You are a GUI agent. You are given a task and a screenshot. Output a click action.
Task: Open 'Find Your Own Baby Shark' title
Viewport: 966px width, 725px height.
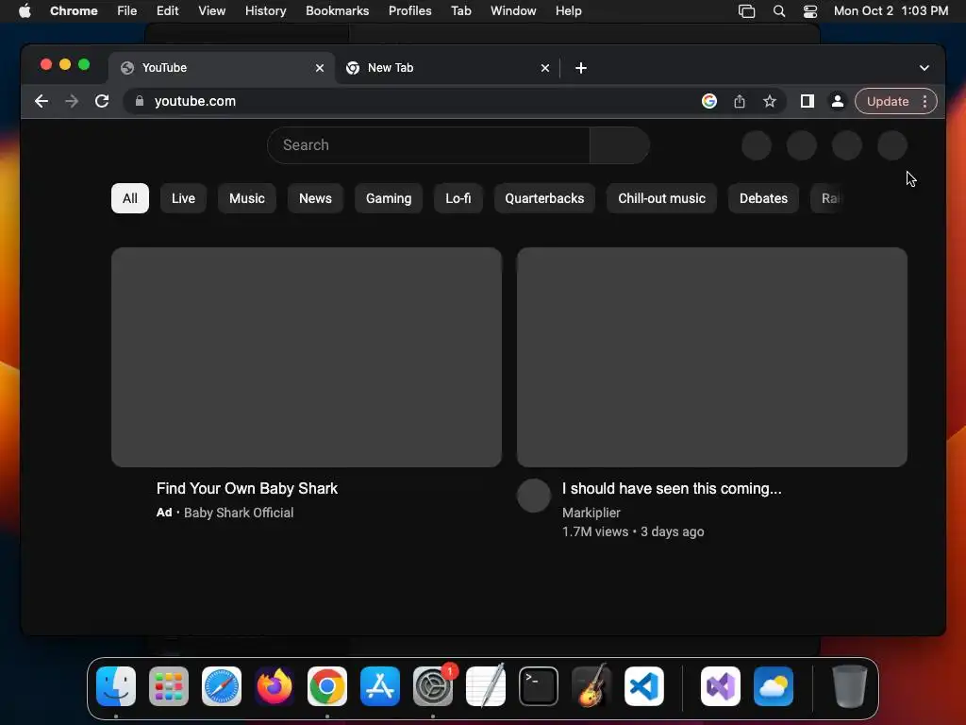[247, 488]
